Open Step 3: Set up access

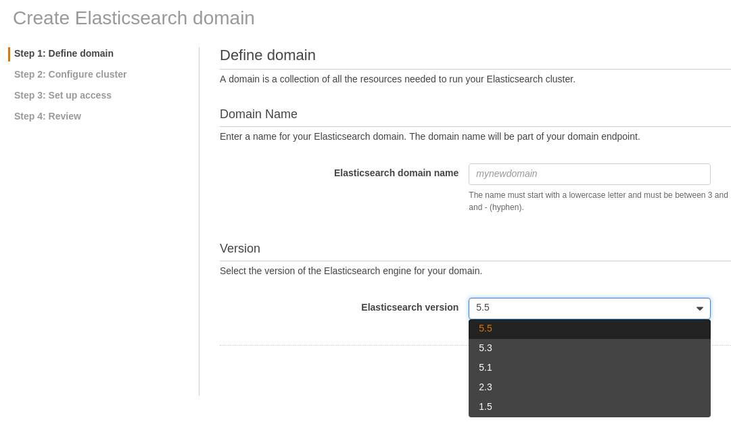(63, 95)
